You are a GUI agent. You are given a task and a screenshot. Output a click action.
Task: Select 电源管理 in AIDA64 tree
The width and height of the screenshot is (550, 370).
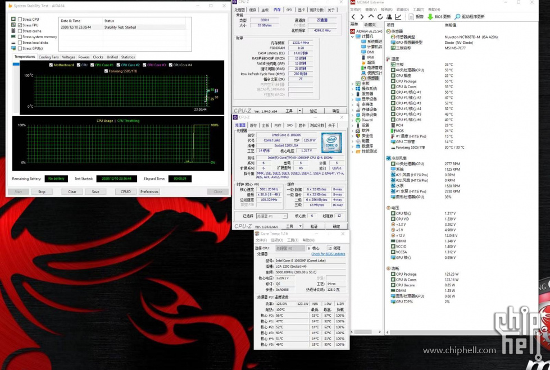371,68
